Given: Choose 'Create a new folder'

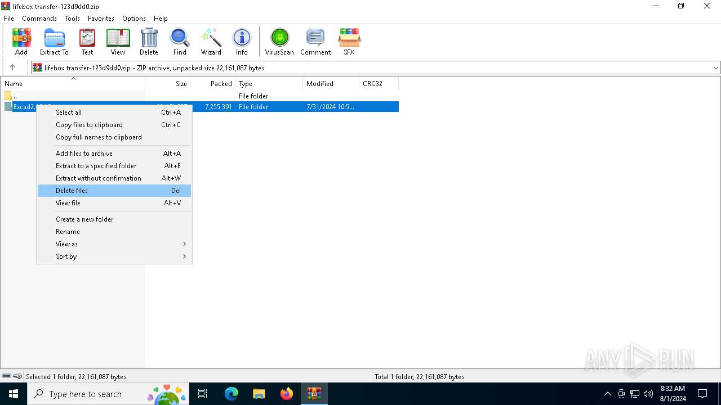Looking at the screenshot, I should click(114, 219).
